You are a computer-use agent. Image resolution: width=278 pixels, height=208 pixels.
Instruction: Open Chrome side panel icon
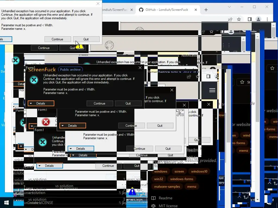(250, 19)
